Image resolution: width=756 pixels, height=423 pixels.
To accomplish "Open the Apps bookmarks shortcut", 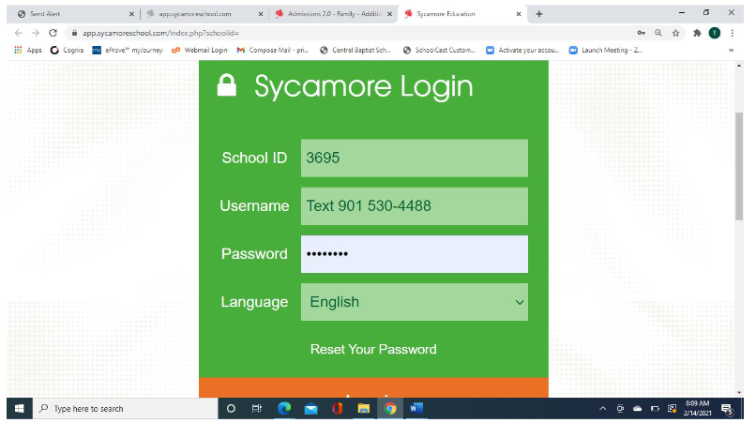I will 28,50.
